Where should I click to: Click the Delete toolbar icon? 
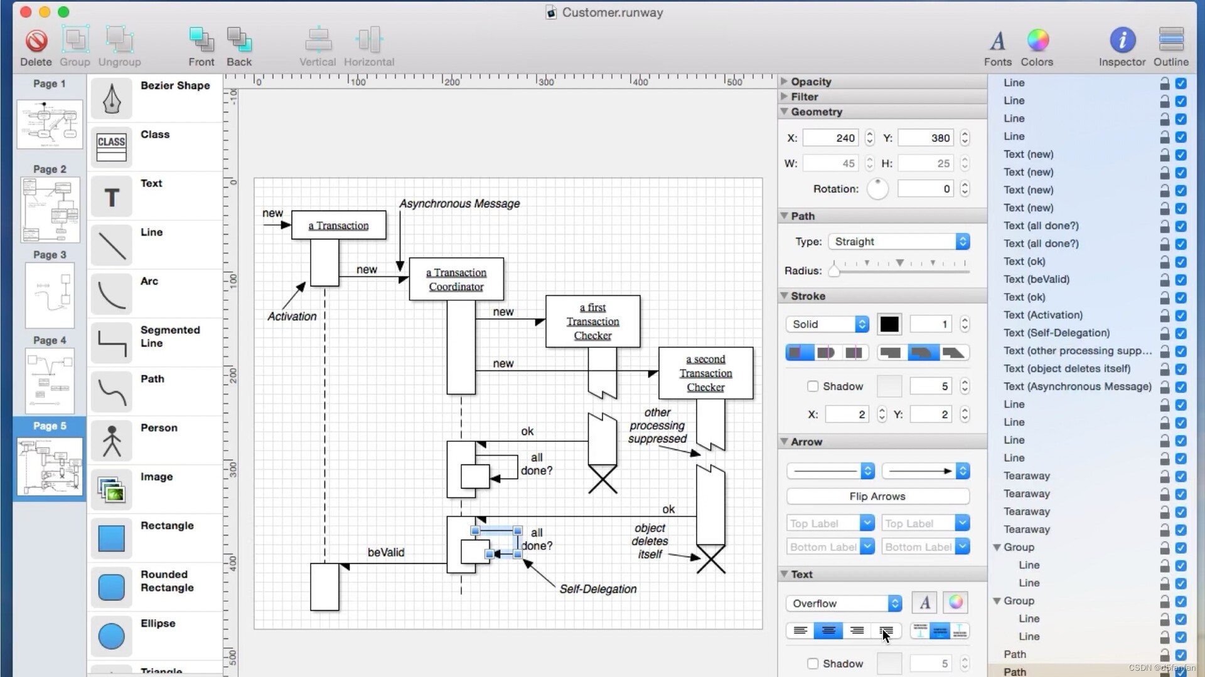[36, 41]
